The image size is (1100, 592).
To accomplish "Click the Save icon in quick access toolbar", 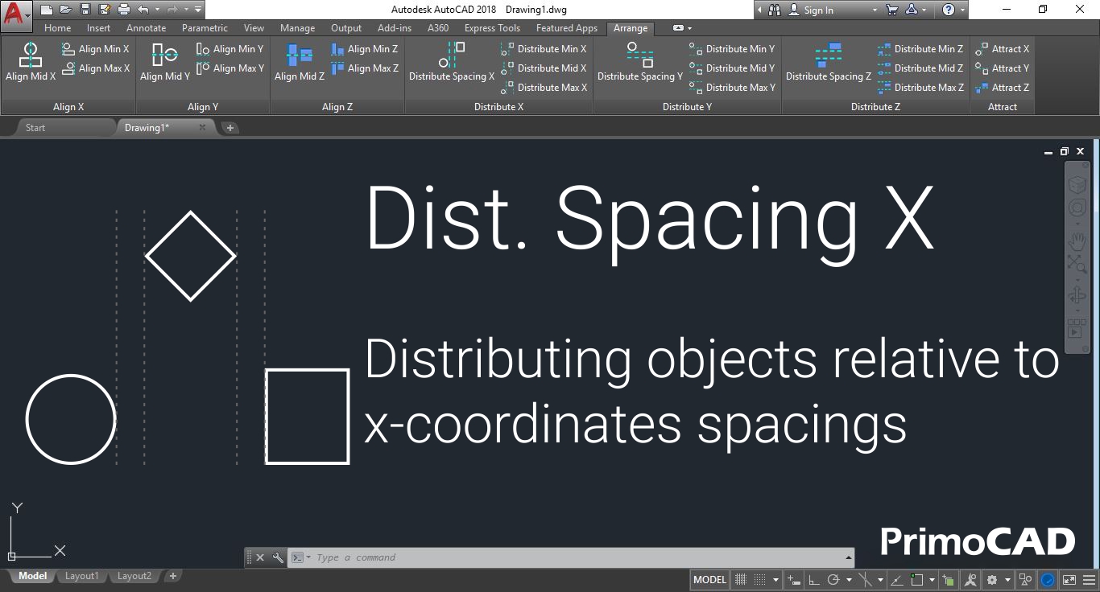I will [x=85, y=10].
